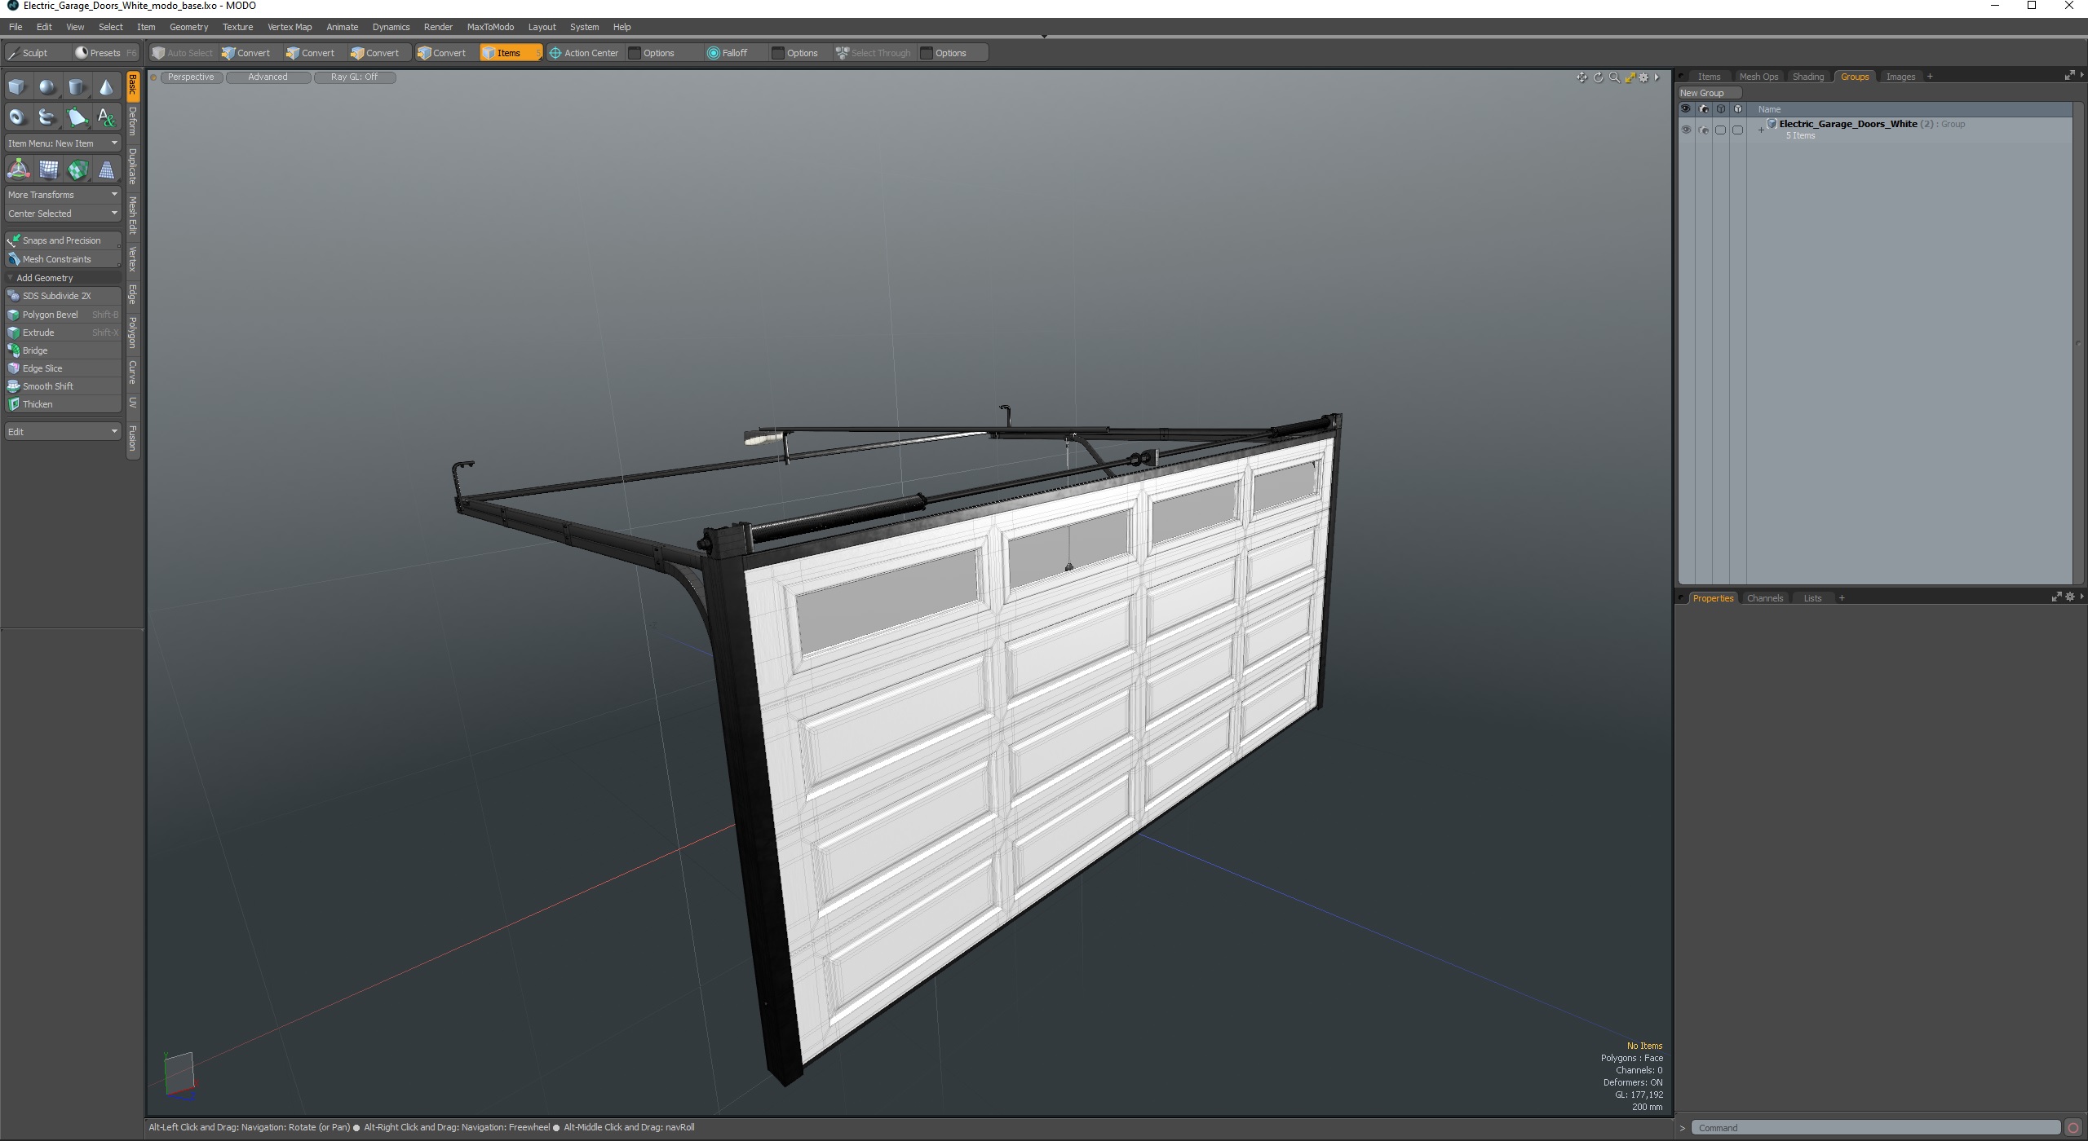
Task: Switch to the Shading tab
Action: click(x=1808, y=77)
